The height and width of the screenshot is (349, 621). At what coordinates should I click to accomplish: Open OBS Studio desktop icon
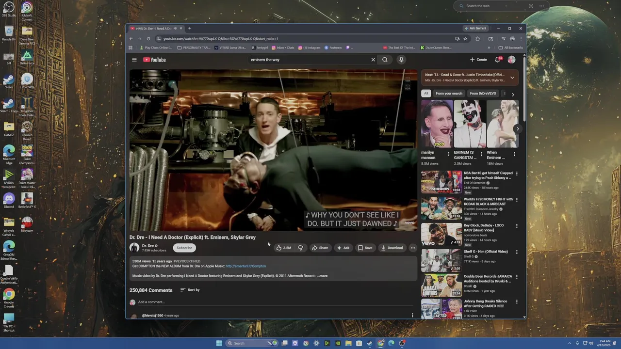(x=9, y=9)
